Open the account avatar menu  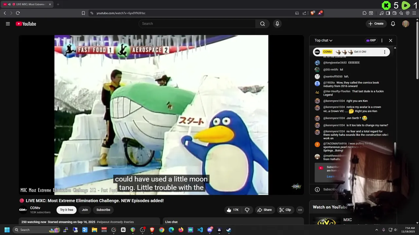[x=406, y=23]
